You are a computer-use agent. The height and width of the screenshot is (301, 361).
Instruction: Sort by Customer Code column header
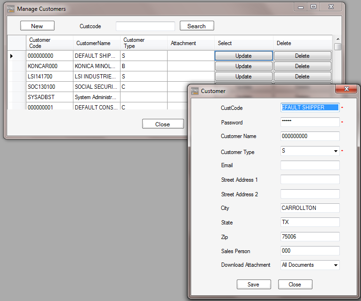[x=49, y=43]
